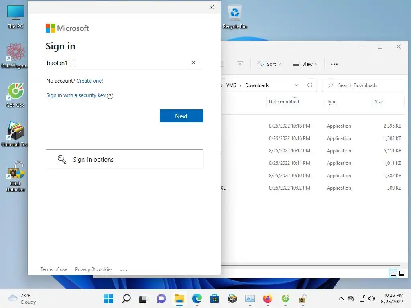The height and width of the screenshot is (308, 411).
Task: Open the more options ellipsis in sign-in footer
Action: tap(124, 270)
